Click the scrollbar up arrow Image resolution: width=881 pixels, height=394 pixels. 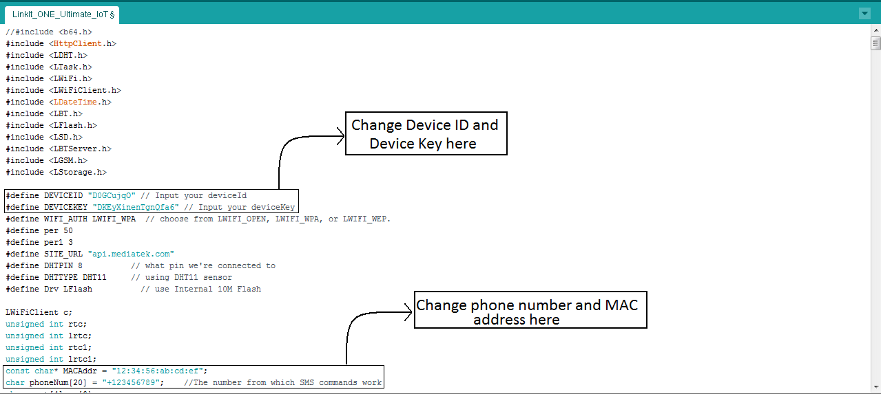pyautogui.click(x=875, y=31)
